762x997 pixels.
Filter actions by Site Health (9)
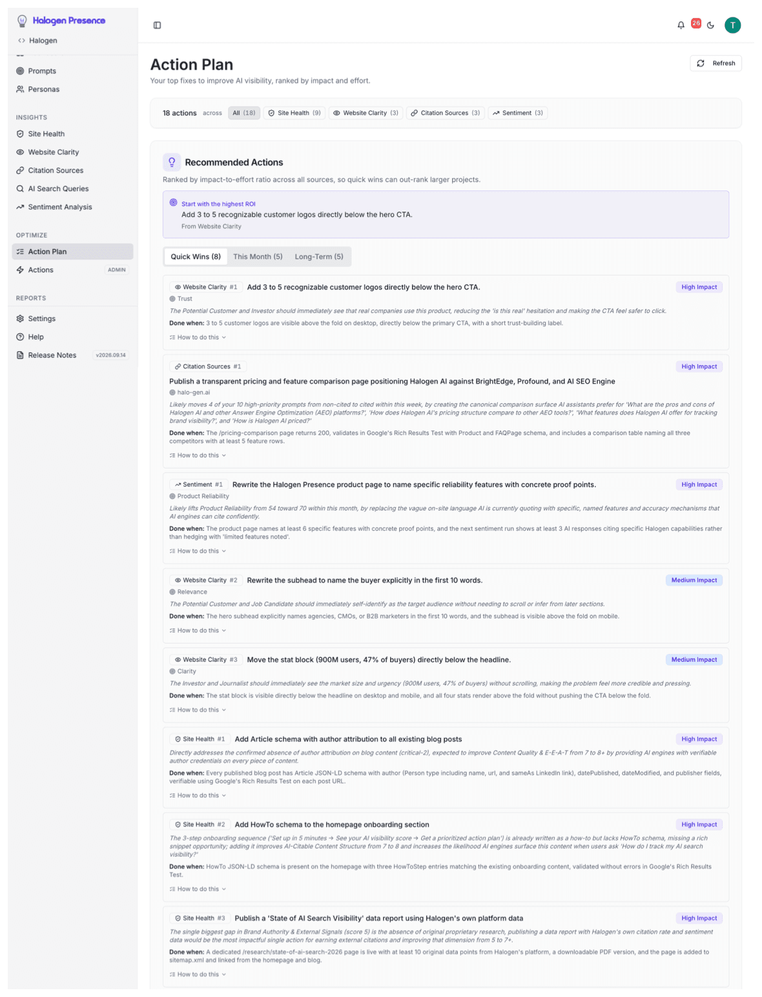[x=294, y=113]
